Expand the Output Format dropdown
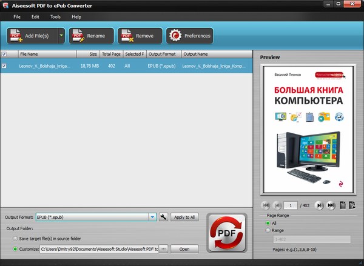The image size is (364, 266). pos(152,217)
